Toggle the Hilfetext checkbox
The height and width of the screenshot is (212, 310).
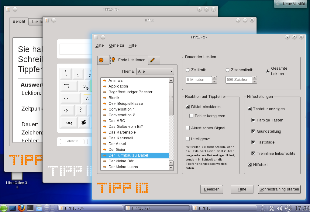250,165
